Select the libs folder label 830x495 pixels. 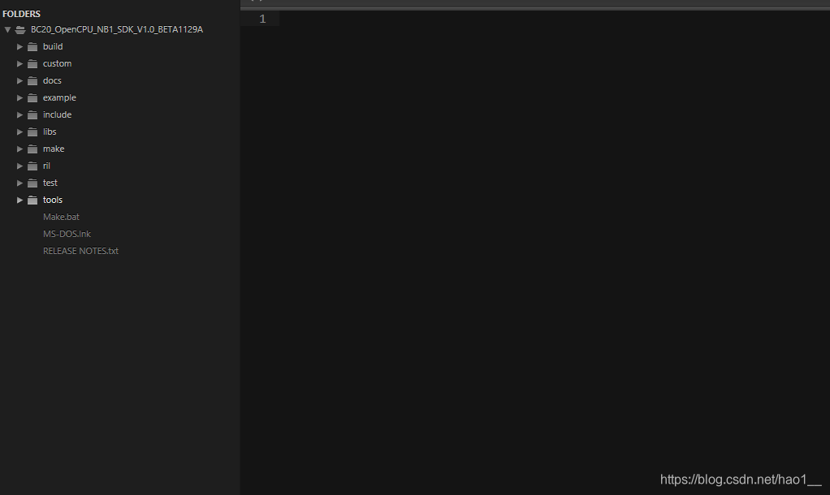pyautogui.click(x=50, y=131)
